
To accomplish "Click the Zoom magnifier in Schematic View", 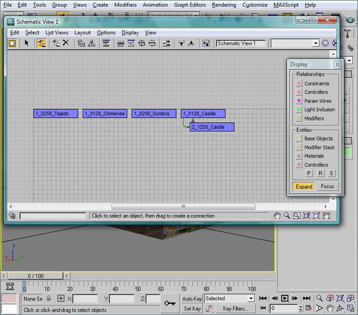I will (x=287, y=215).
